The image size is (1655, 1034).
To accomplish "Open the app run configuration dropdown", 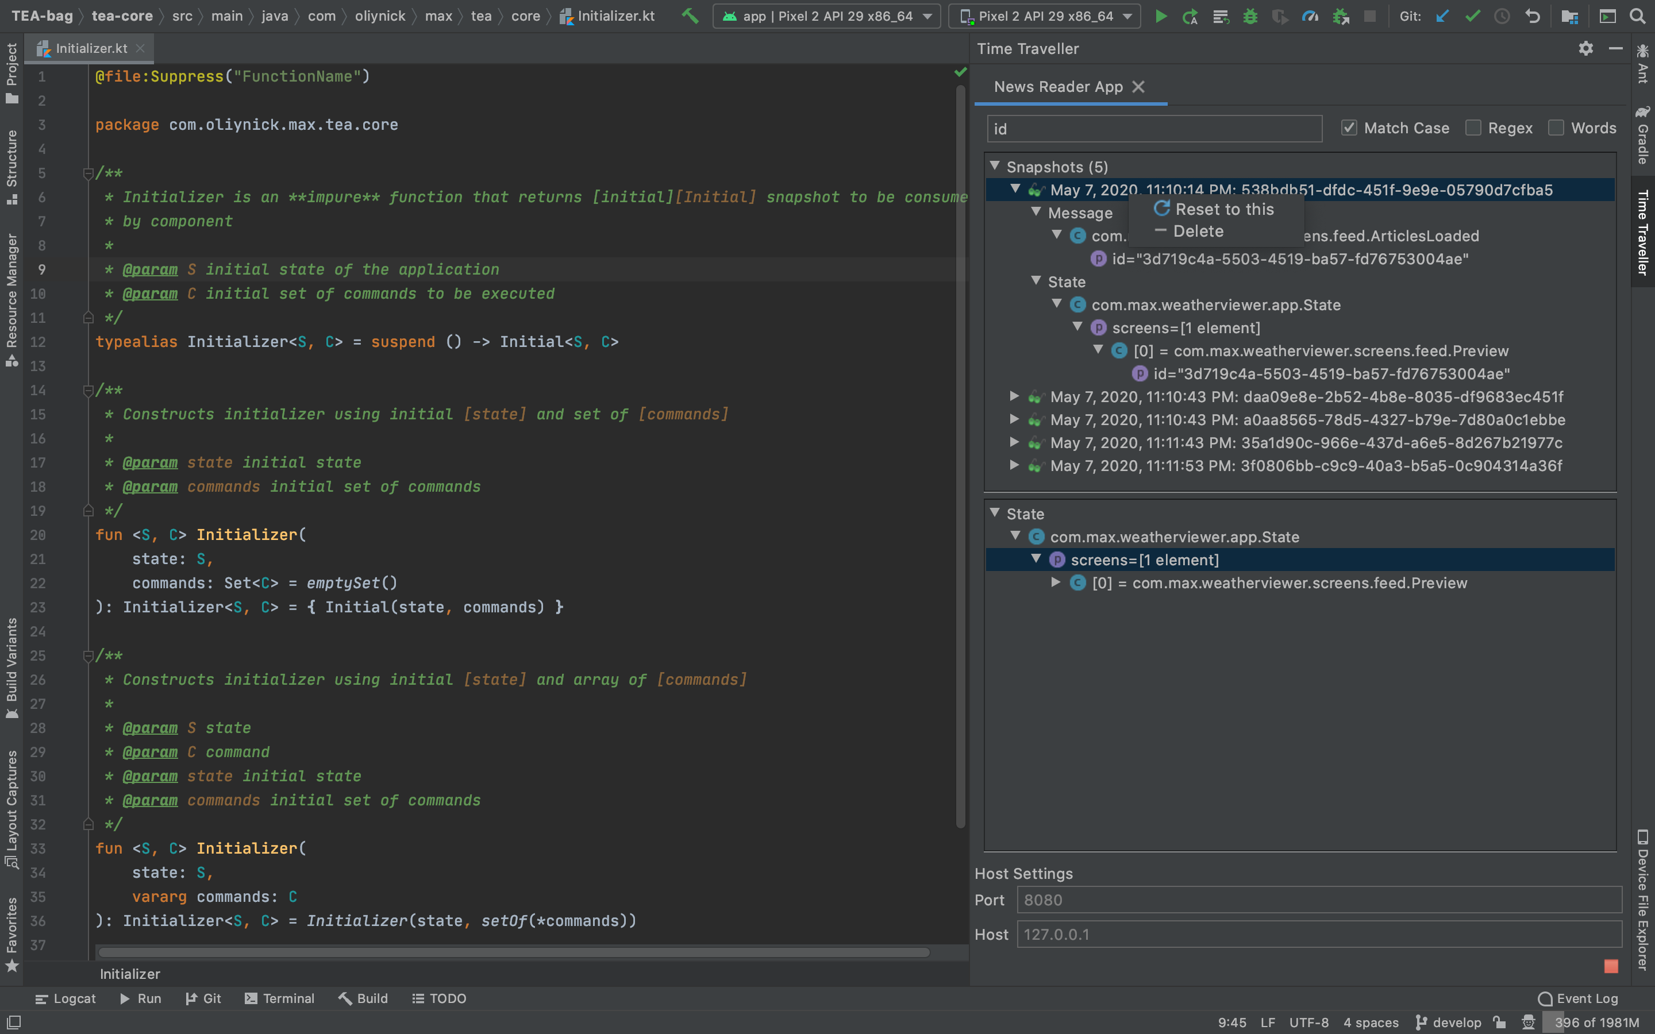I will click(x=827, y=16).
